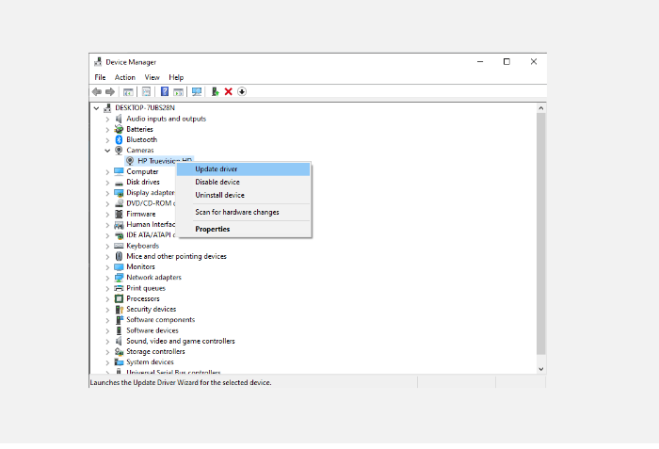Select the Software devices label
This screenshot has height=449, width=659.
point(153,330)
